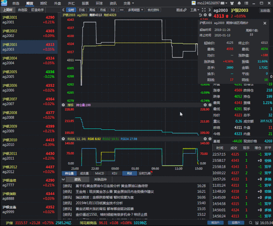
Task: Add ag2003 to watchlist with 加自选
Action: click(264, 10)
